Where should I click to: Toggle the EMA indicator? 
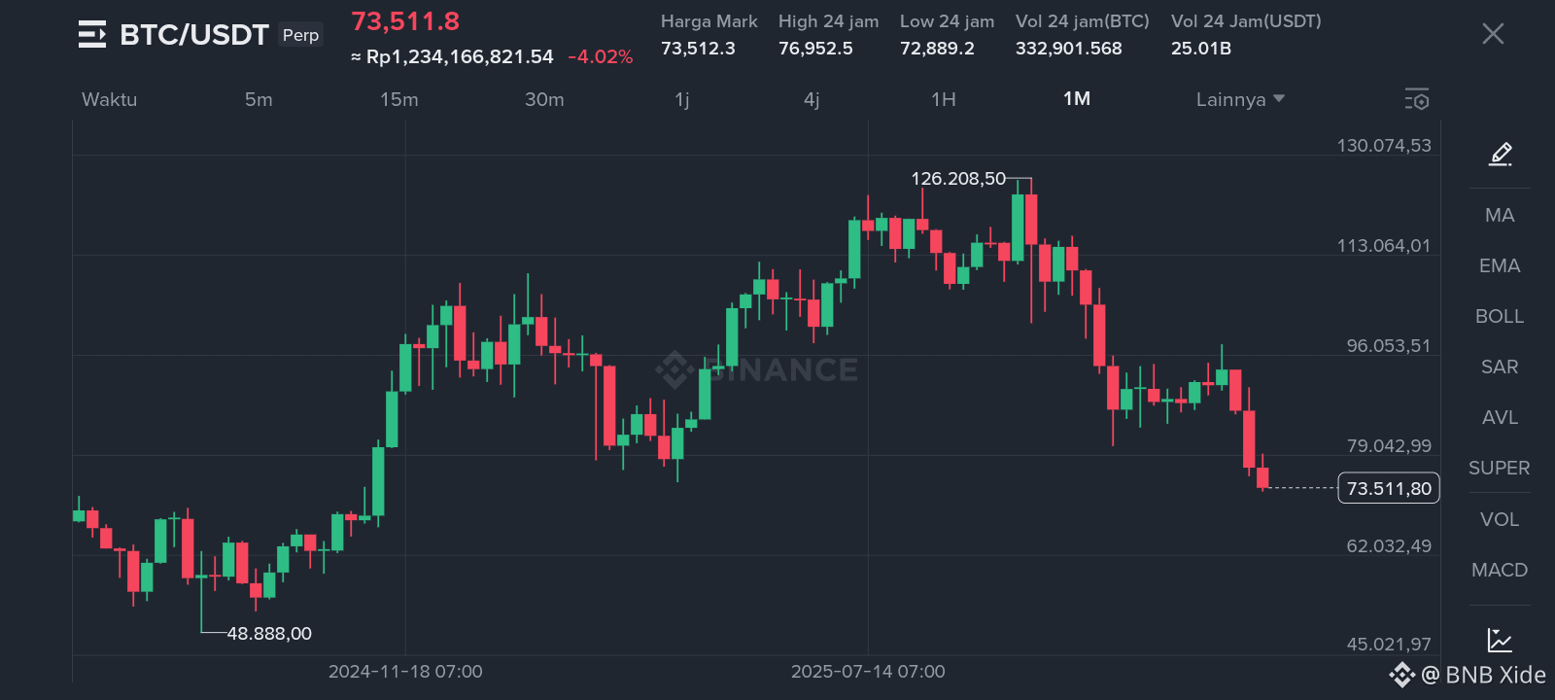coord(1500,265)
